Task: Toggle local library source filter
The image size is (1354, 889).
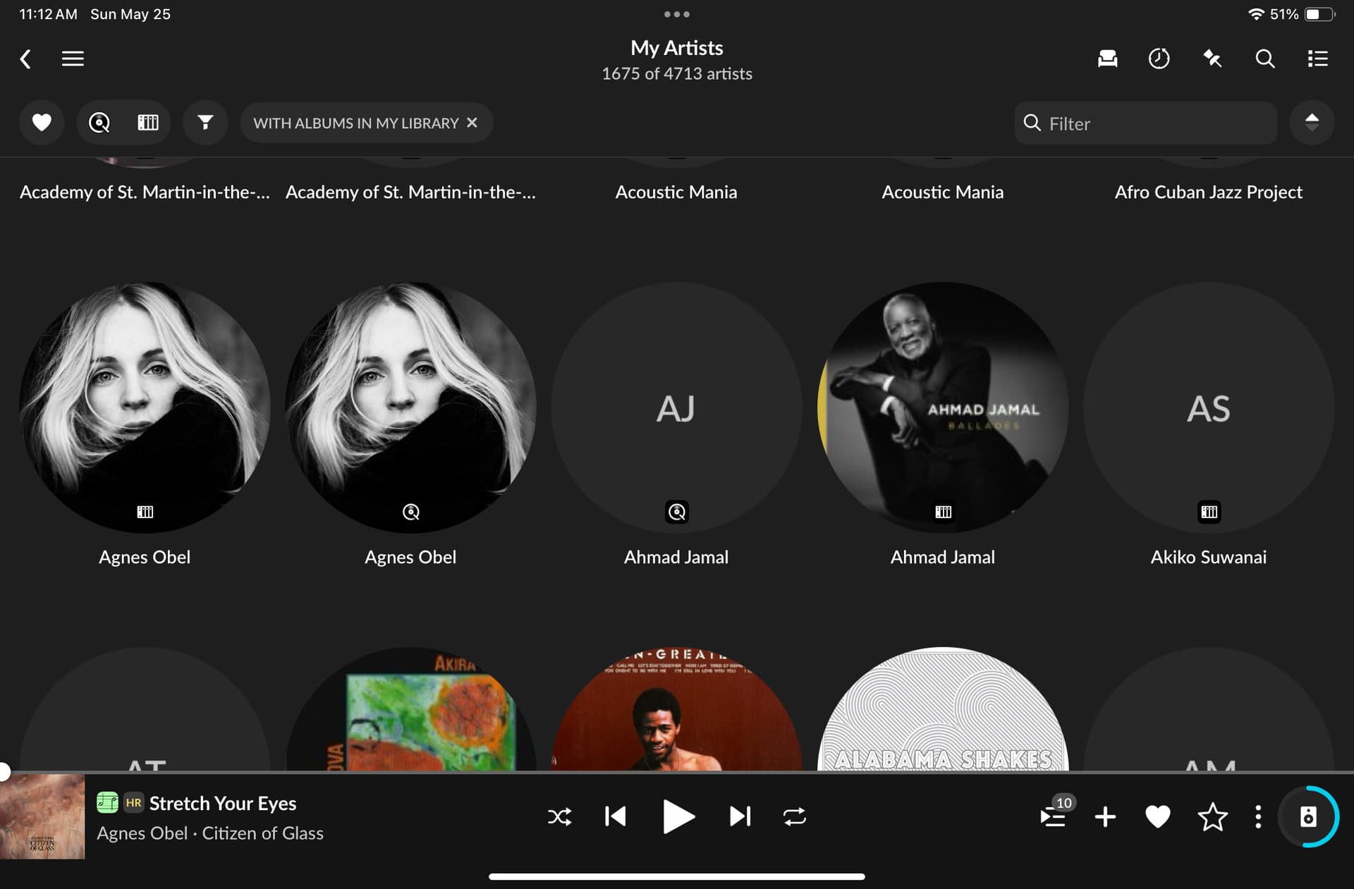Action: [x=147, y=123]
